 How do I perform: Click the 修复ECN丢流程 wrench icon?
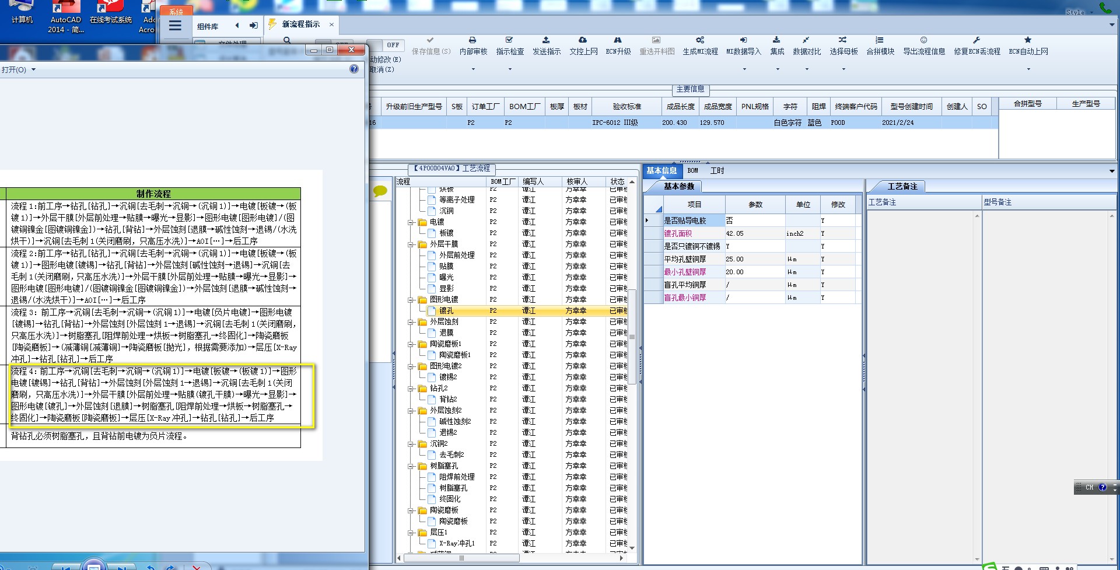[977, 40]
